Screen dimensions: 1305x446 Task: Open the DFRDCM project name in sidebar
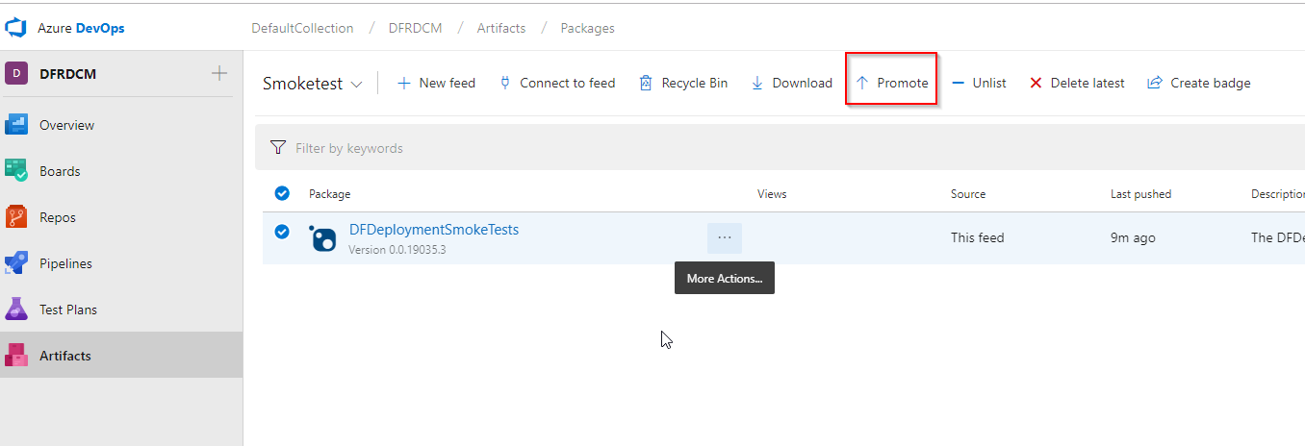(67, 74)
